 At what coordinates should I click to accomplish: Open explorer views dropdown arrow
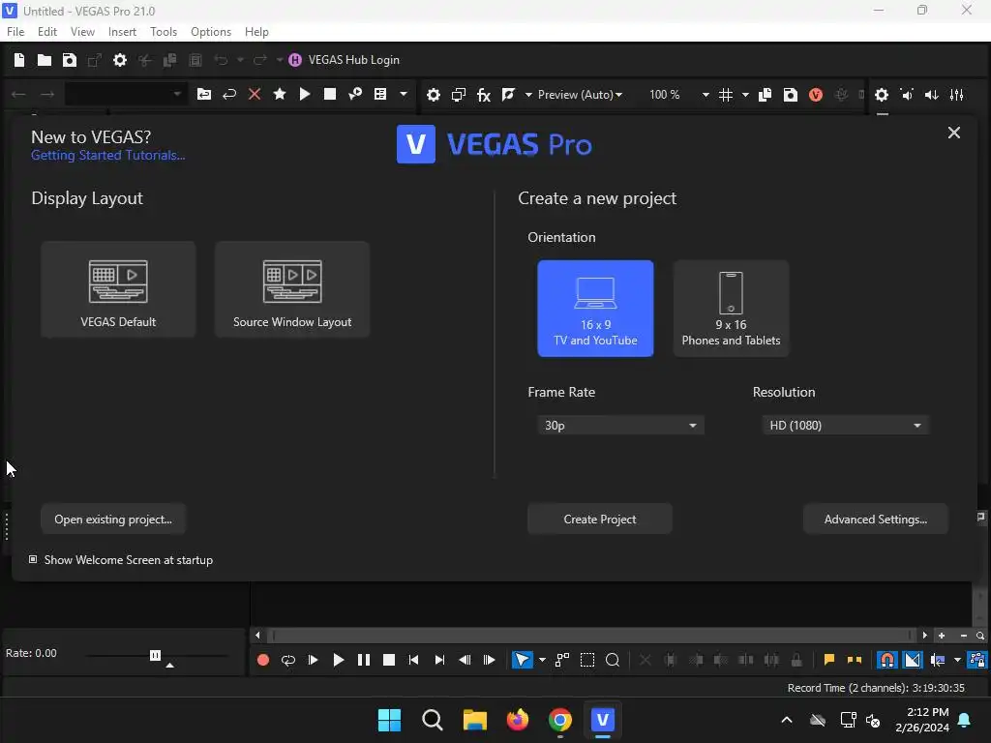(x=404, y=94)
